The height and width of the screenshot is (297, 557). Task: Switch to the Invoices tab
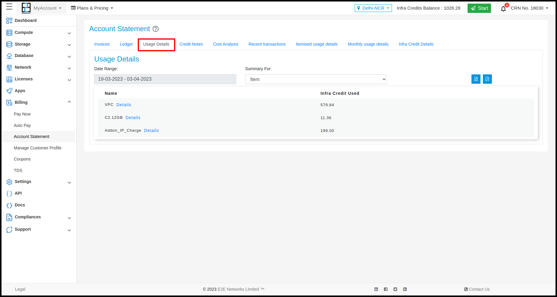pyautogui.click(x=102, y=44)
